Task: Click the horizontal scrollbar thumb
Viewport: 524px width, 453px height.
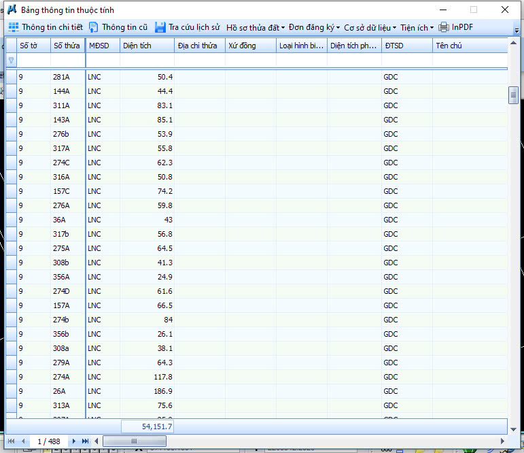Action: coord(135,441)
